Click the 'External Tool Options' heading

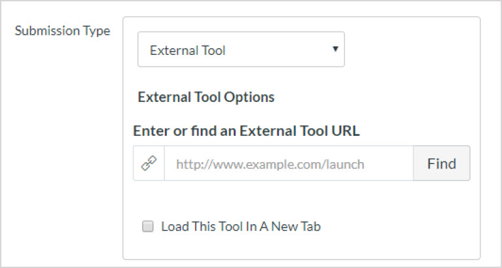pos(206,97)
